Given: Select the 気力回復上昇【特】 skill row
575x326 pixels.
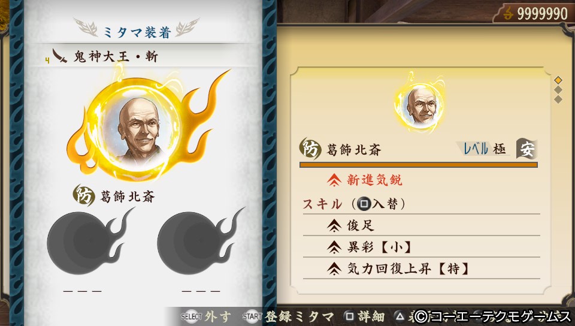Looking at the screenshot, I should click(421, 268).
